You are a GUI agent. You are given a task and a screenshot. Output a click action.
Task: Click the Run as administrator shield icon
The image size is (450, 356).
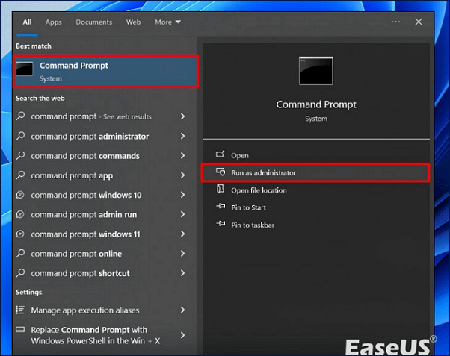pyautogui.click(x=221, y=172)
